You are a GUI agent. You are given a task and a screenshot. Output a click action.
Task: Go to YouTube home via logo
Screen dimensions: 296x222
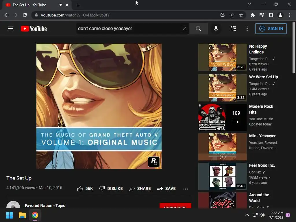click(34, 29)
